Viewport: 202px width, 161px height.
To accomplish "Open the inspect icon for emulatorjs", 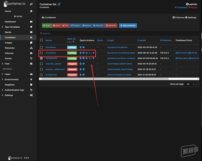I will [83, 53].
